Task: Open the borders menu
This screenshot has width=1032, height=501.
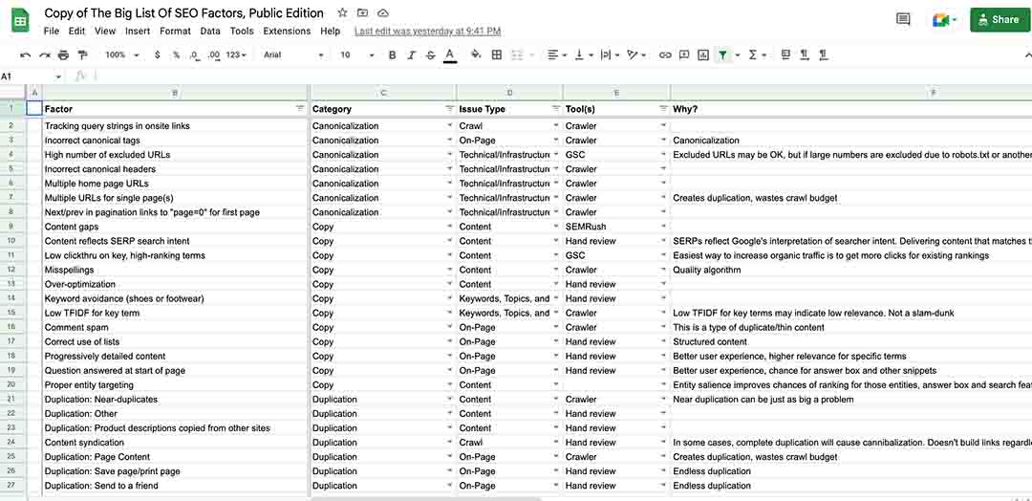Action: [497, 55]
